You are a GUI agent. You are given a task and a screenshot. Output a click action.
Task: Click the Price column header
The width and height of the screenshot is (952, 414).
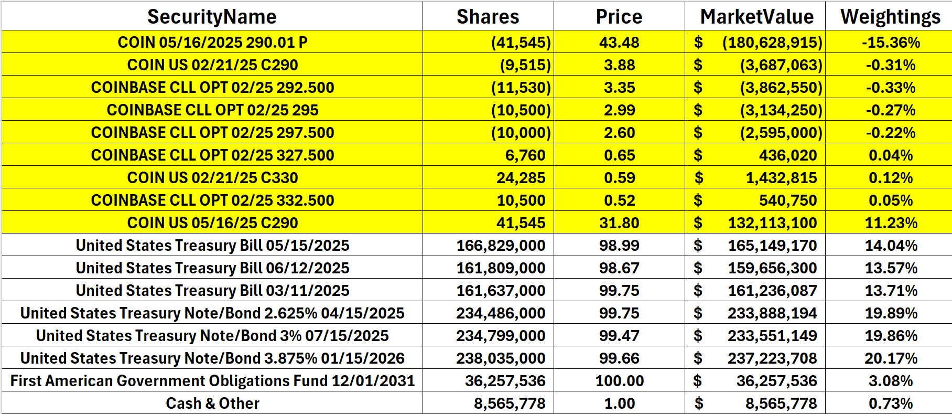coord(619,17)
